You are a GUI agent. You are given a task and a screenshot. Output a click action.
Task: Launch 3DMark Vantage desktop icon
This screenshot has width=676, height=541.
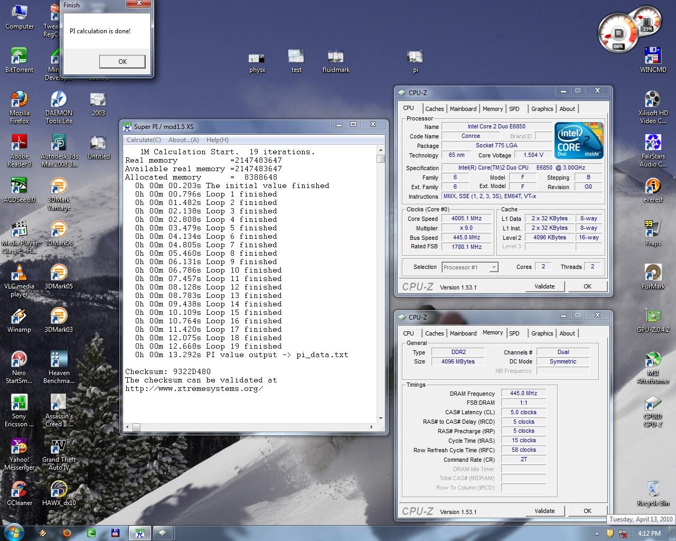point(59,193)
